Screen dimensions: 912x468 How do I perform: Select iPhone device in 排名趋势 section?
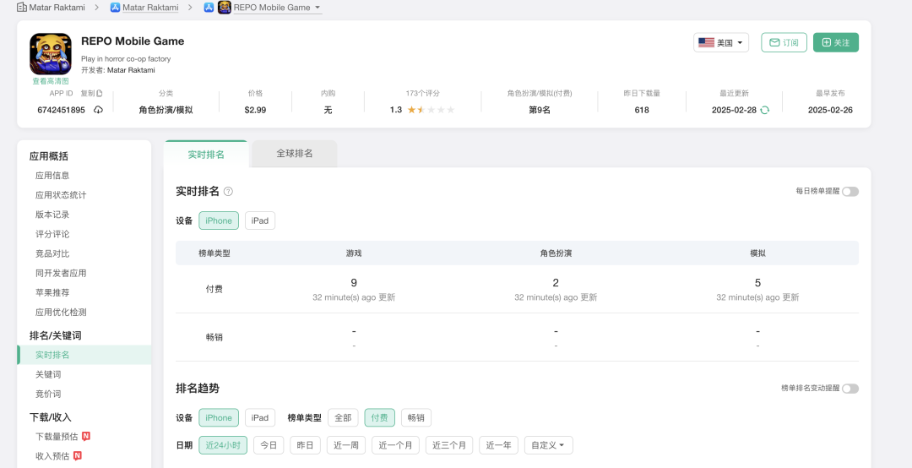pos(219,418)
